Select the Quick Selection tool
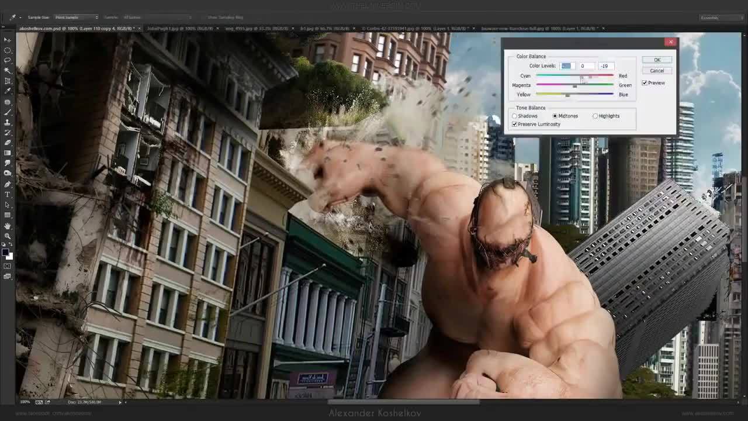This screenshot has width=748, height=421. click(8, 71)
